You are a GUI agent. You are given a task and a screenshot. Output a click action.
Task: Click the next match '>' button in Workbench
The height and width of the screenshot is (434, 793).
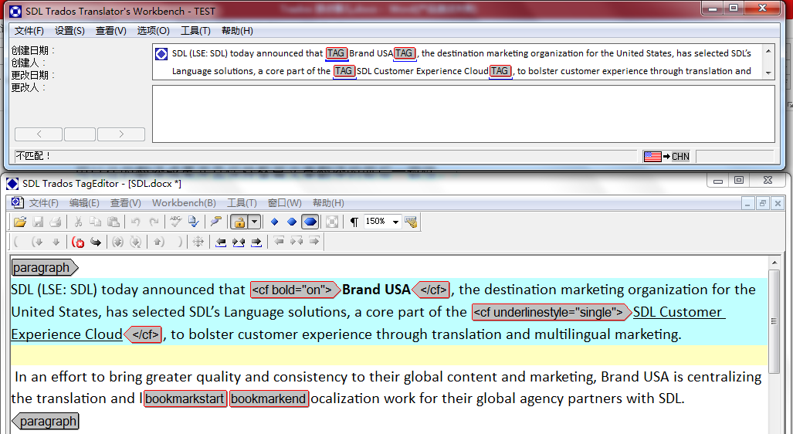pyautogui.click(x=121, y=134)
